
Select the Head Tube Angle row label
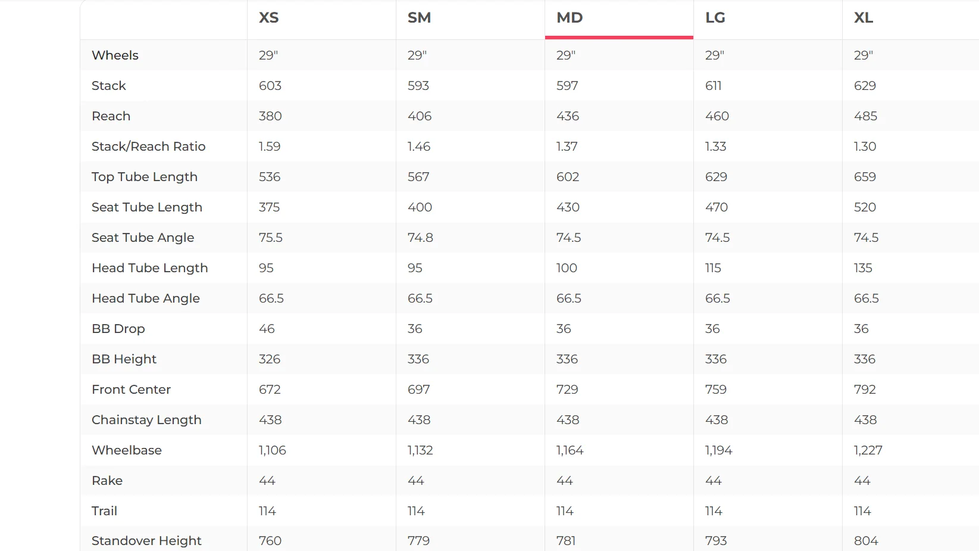pos(146,298)
